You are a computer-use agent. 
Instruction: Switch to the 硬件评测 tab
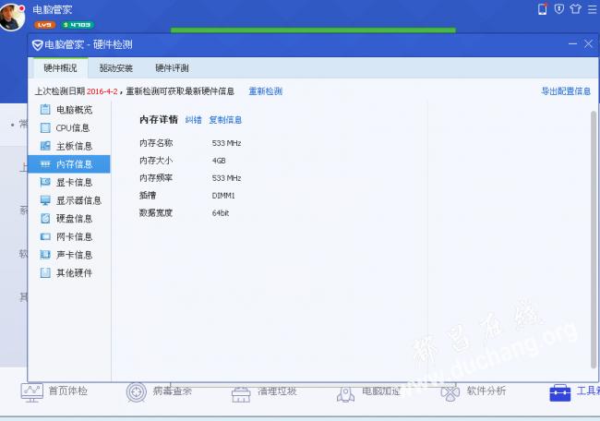[x=172, y=68]
